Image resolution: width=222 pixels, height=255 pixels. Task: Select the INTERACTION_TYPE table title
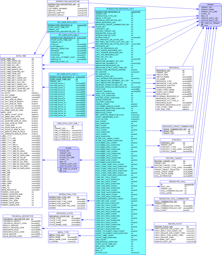click(67, 194)
